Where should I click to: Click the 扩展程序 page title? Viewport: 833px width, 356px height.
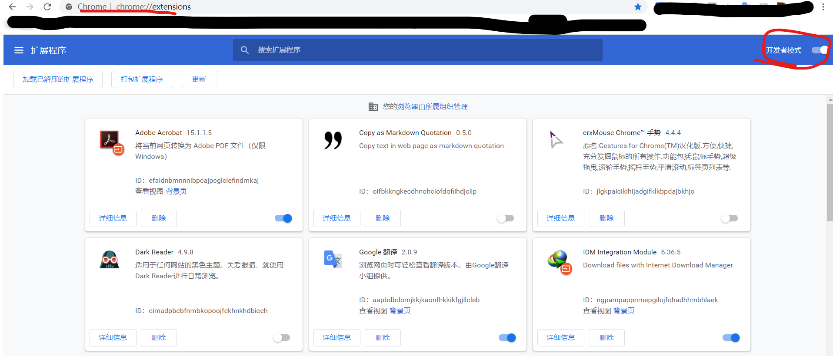[49, 50]
